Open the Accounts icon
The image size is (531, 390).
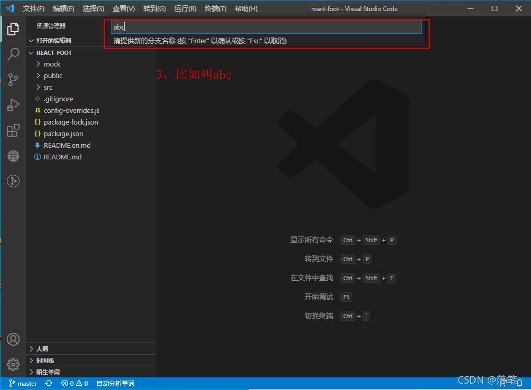[x=13, y=339]
